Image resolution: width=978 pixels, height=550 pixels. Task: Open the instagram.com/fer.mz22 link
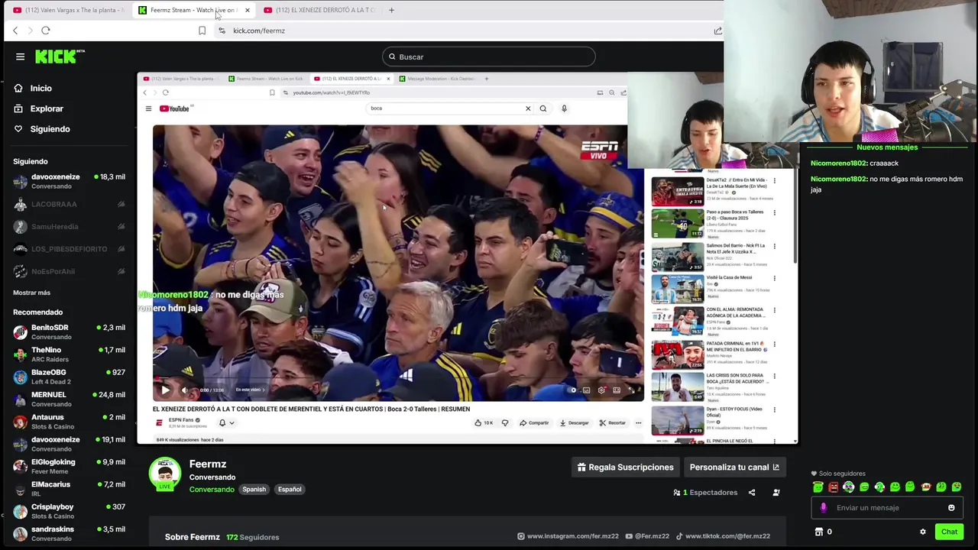(x=568, y=536)
